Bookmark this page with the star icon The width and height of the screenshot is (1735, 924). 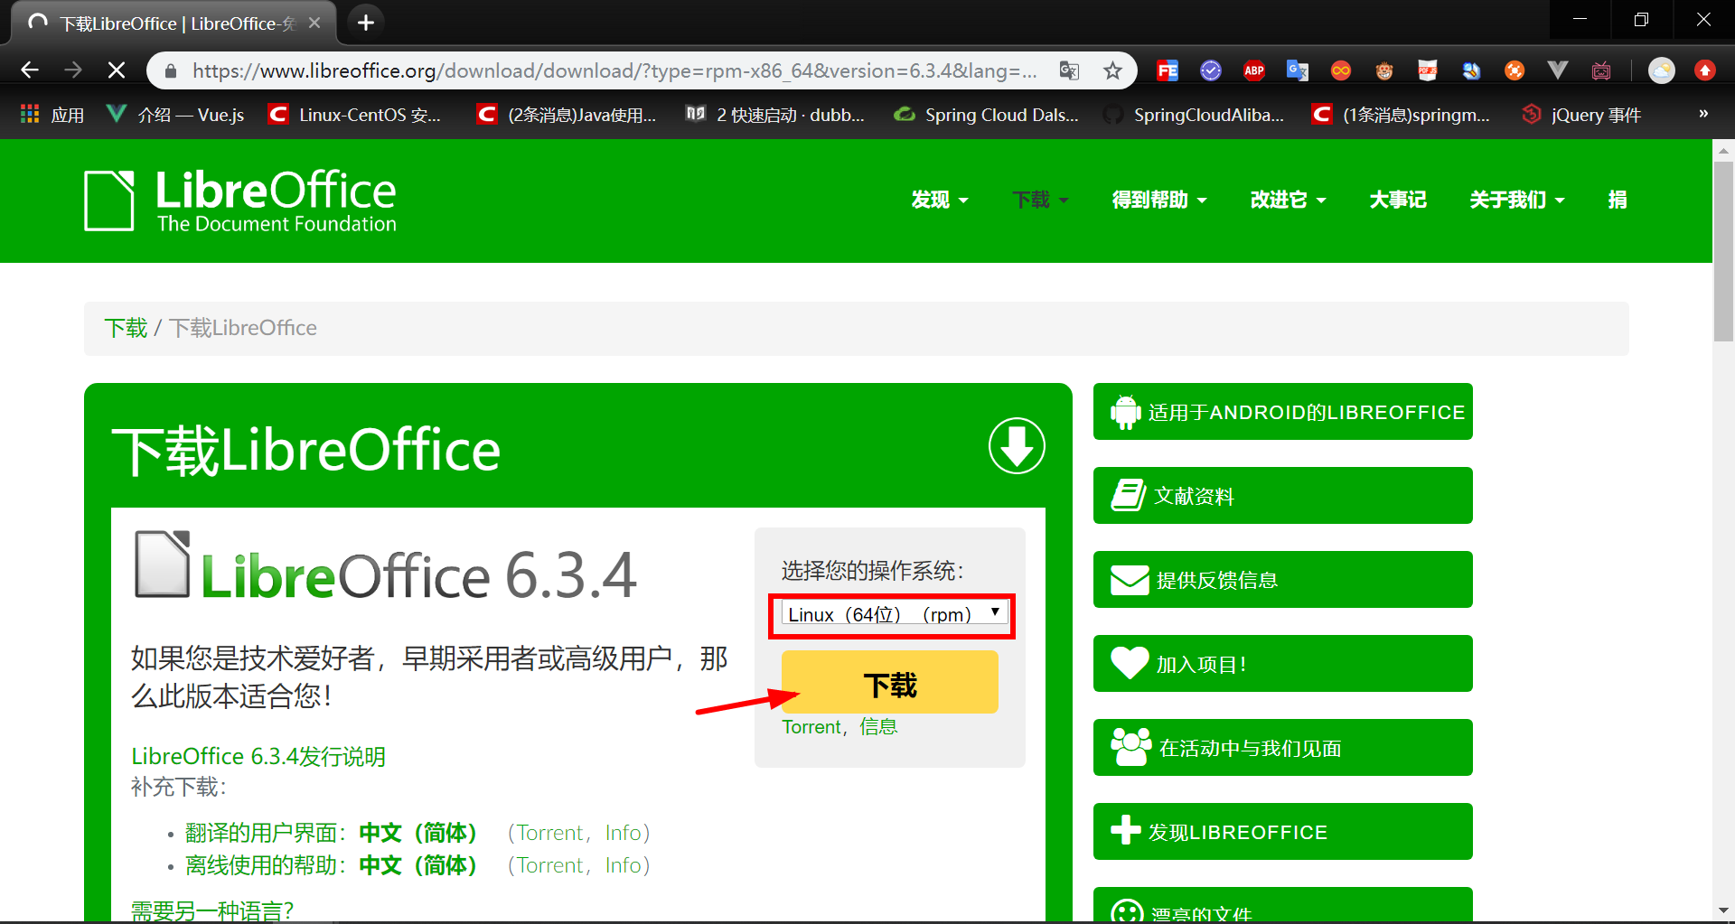tap(1112, 70)
